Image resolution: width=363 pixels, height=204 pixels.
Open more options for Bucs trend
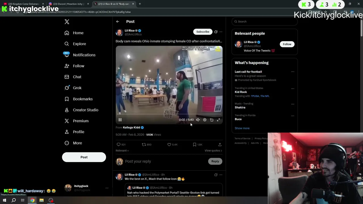click(x=293, y=116)
